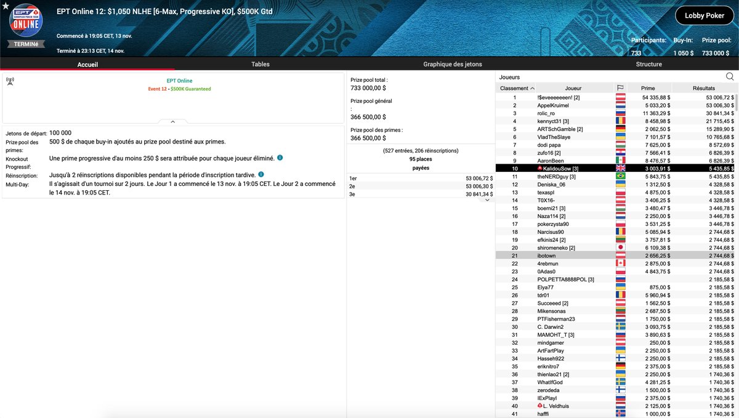The image size is (739, 418).
Task: Click header Buy-In value 1 050 $
Action: (x=684, y=54)
